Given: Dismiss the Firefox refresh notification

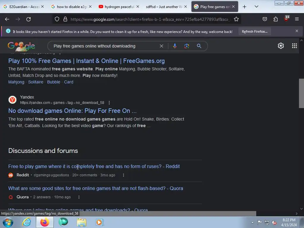Looking at the screenshot, I should pyautogui.click(x=297, y=31).
